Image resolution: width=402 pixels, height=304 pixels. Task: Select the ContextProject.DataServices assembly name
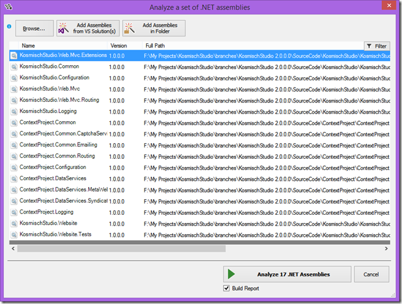(x=53, y=178)
